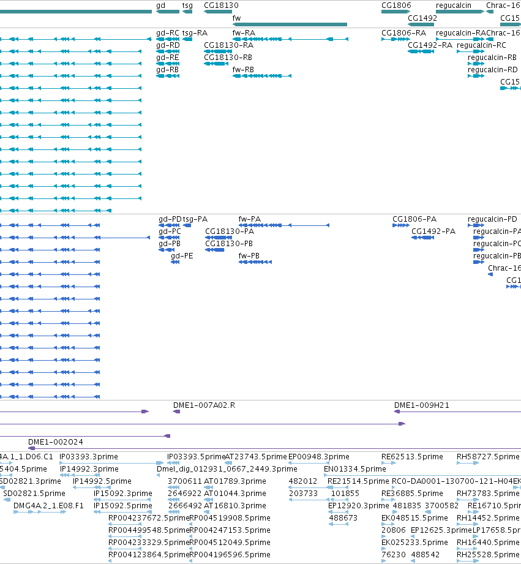Click the tsg-PA protein label
The image size is (521, 564).
coord(195,219)
